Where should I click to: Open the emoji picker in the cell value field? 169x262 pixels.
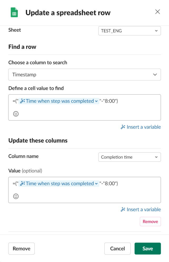pos(16,114)
